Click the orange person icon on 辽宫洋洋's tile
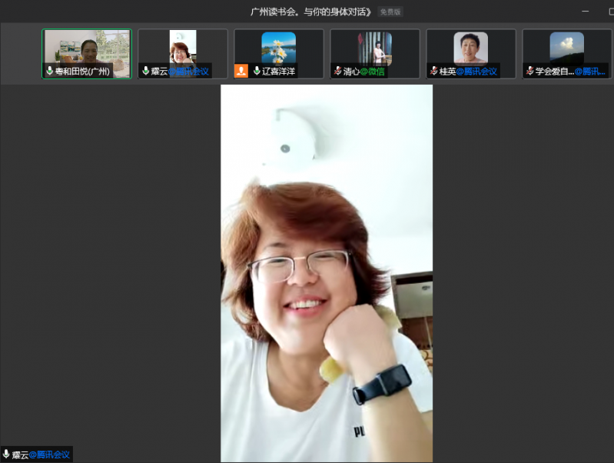The height and width of the screenshot is (463, 614). [x=241, y=71]
